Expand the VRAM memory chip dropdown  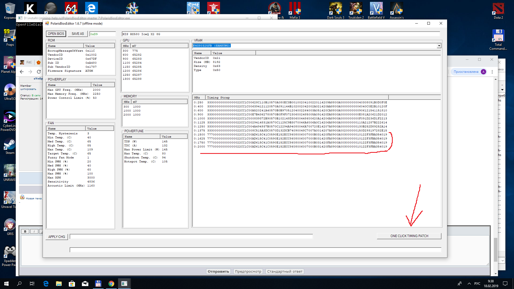[439, 46]
